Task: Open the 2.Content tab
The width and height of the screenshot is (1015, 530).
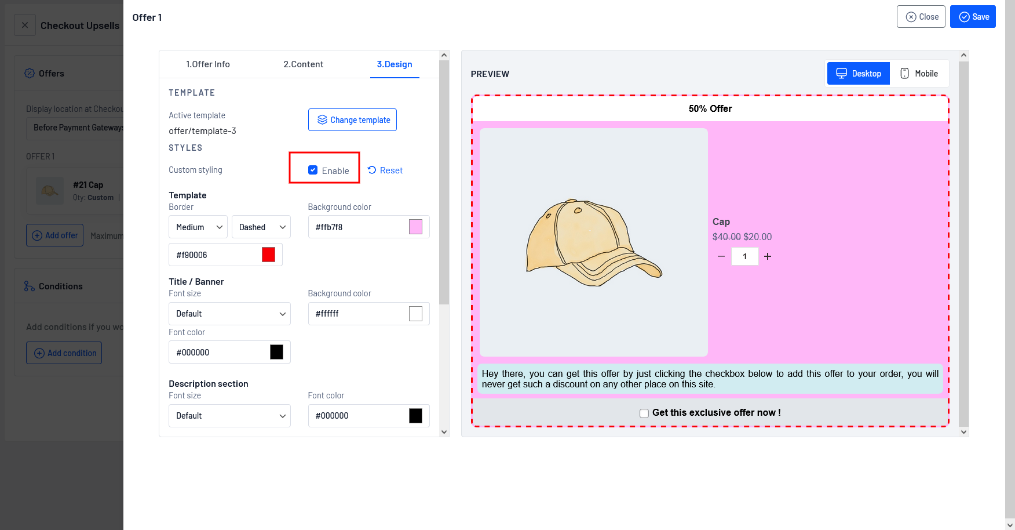Action: 303,64
